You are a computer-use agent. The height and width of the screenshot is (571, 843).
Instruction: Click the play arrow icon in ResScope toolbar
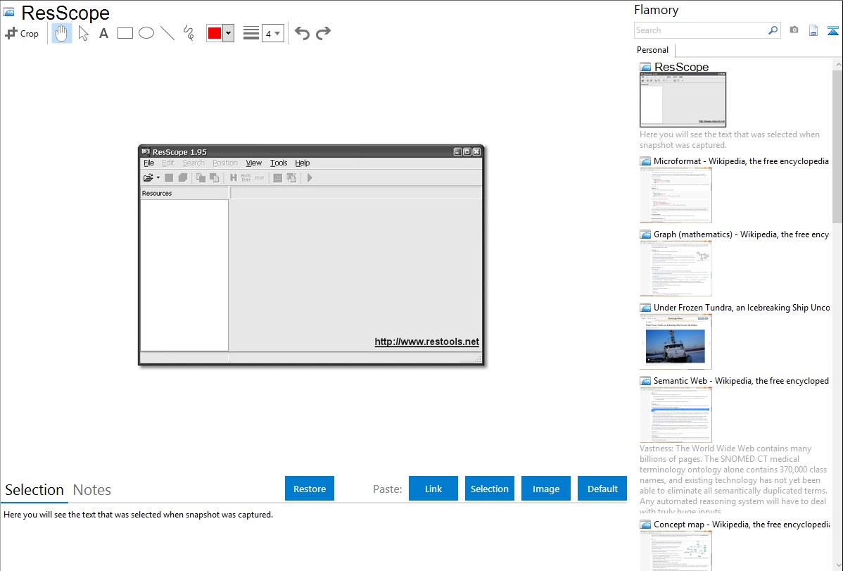click(310, 177)
